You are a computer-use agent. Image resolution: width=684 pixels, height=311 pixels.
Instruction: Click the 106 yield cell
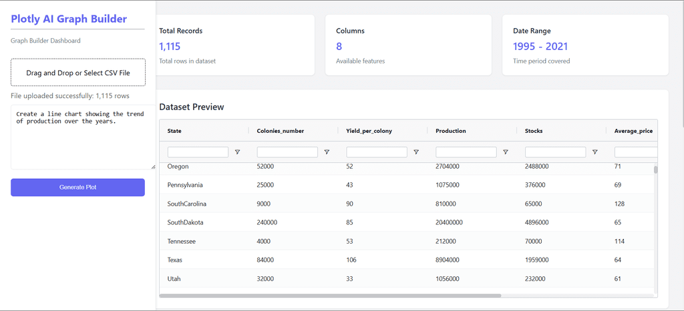[351, 260]
